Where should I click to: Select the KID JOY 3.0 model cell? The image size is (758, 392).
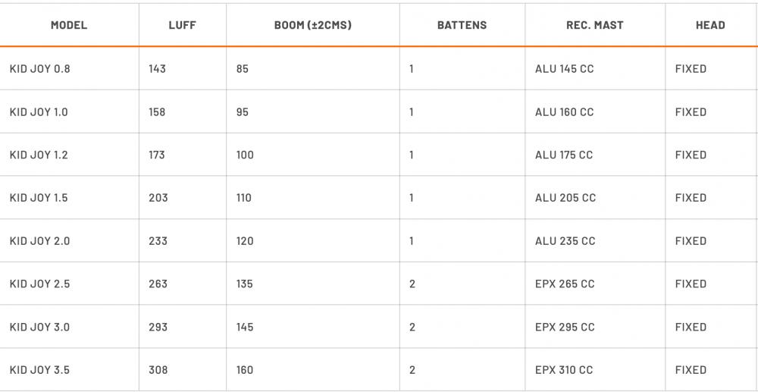[39, 328]
